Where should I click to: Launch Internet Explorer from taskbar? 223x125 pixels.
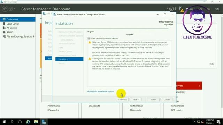click(x=28, y=122)
